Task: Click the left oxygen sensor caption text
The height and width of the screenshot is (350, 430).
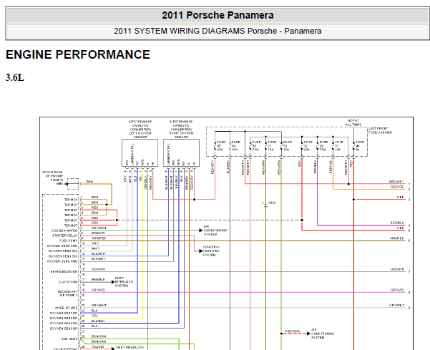Action: coord(140,130)
